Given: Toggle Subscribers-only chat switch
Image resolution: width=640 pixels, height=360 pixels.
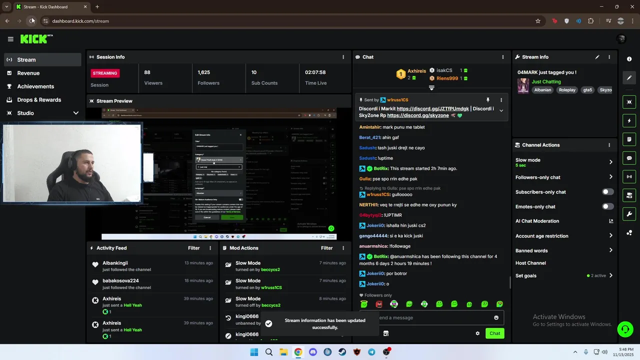Looking at the screenshot, I should pos(608,192).
